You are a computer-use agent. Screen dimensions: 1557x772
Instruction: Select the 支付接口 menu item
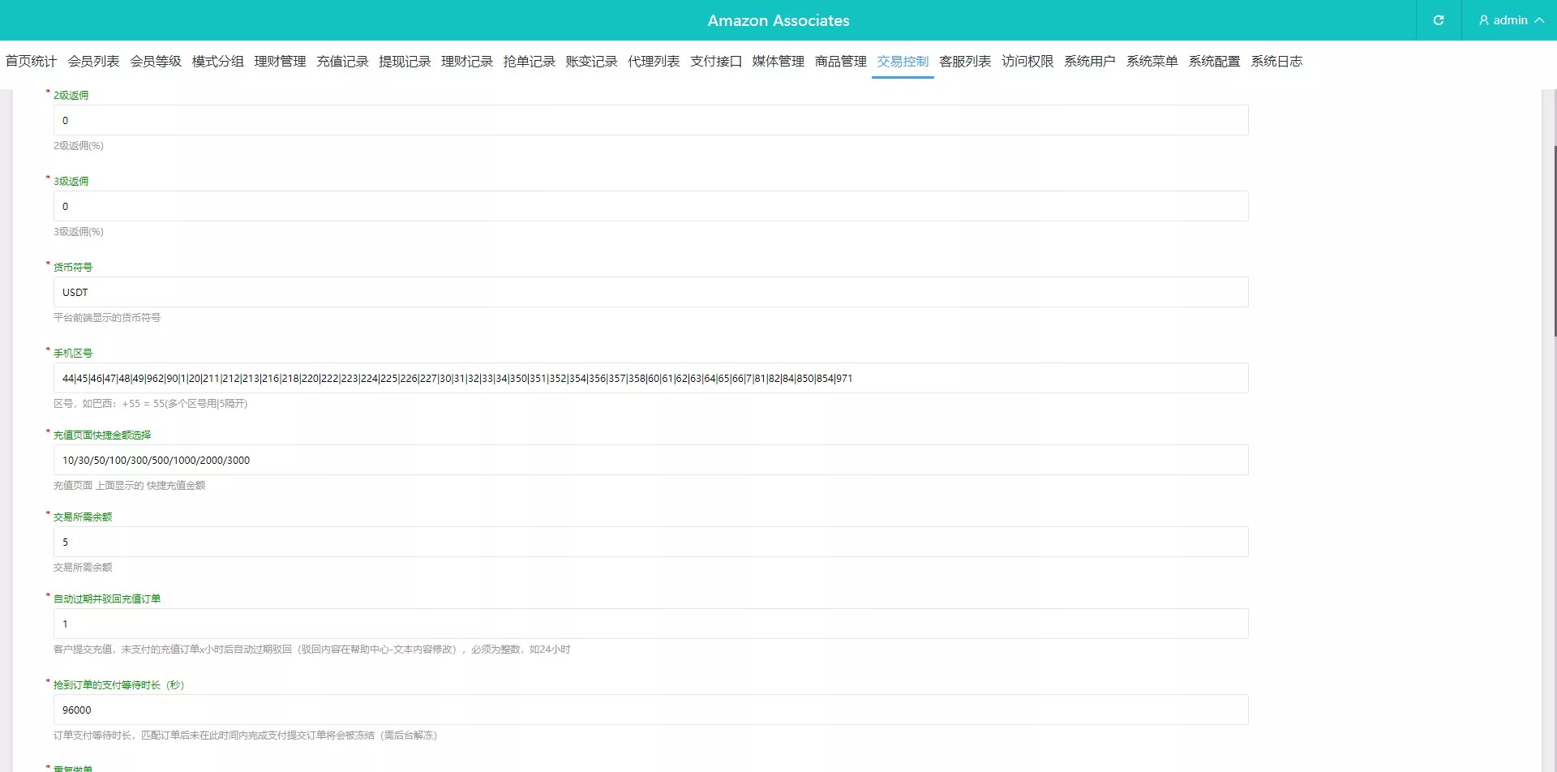point(716,62)
